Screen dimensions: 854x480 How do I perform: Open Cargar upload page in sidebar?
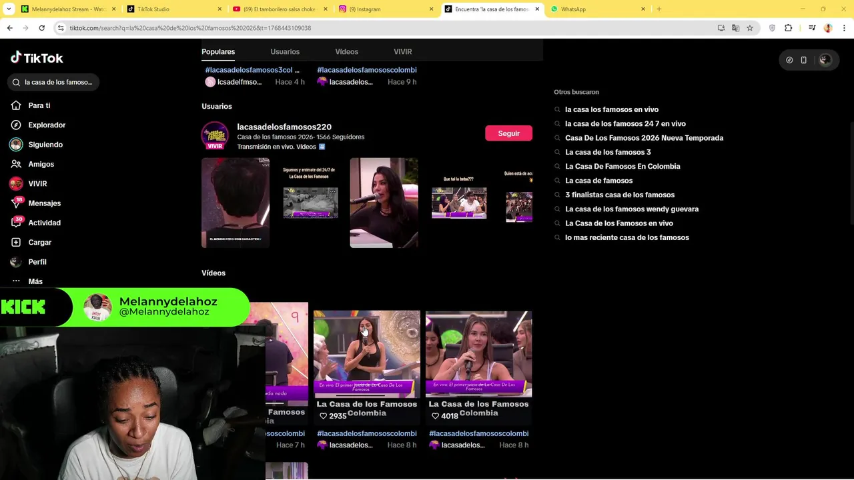coord(39,242)
